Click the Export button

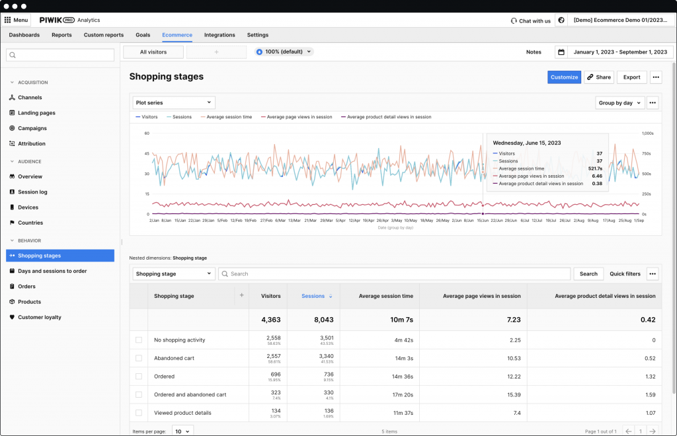[x=631, y=77]
